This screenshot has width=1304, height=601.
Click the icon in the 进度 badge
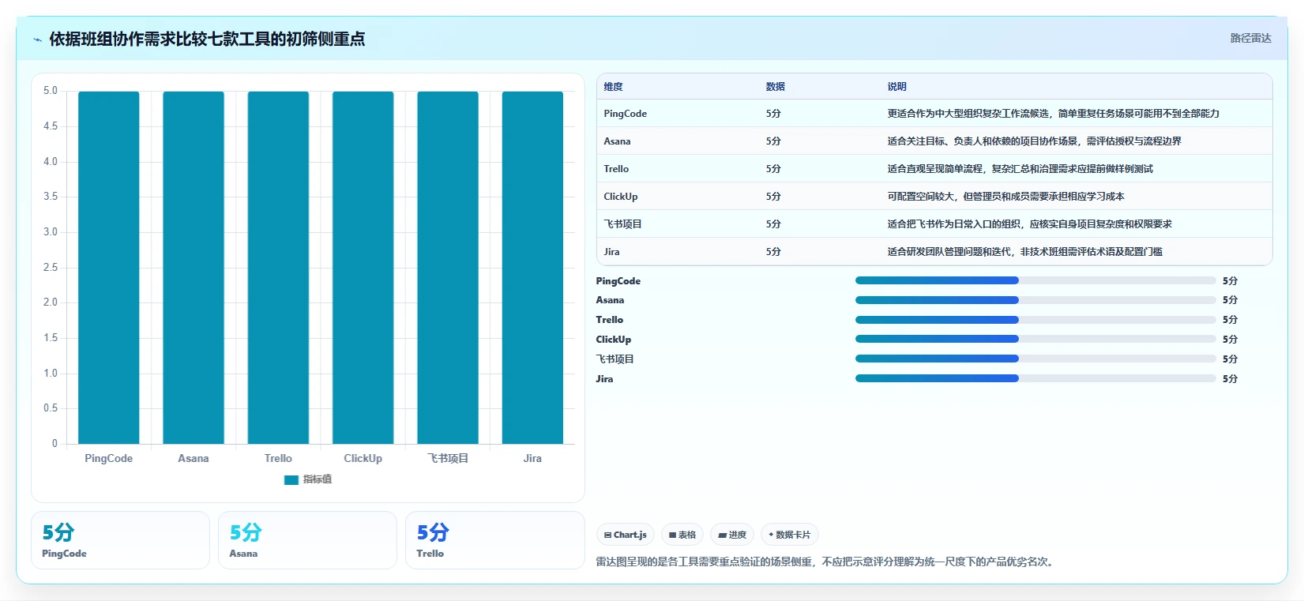722,535
